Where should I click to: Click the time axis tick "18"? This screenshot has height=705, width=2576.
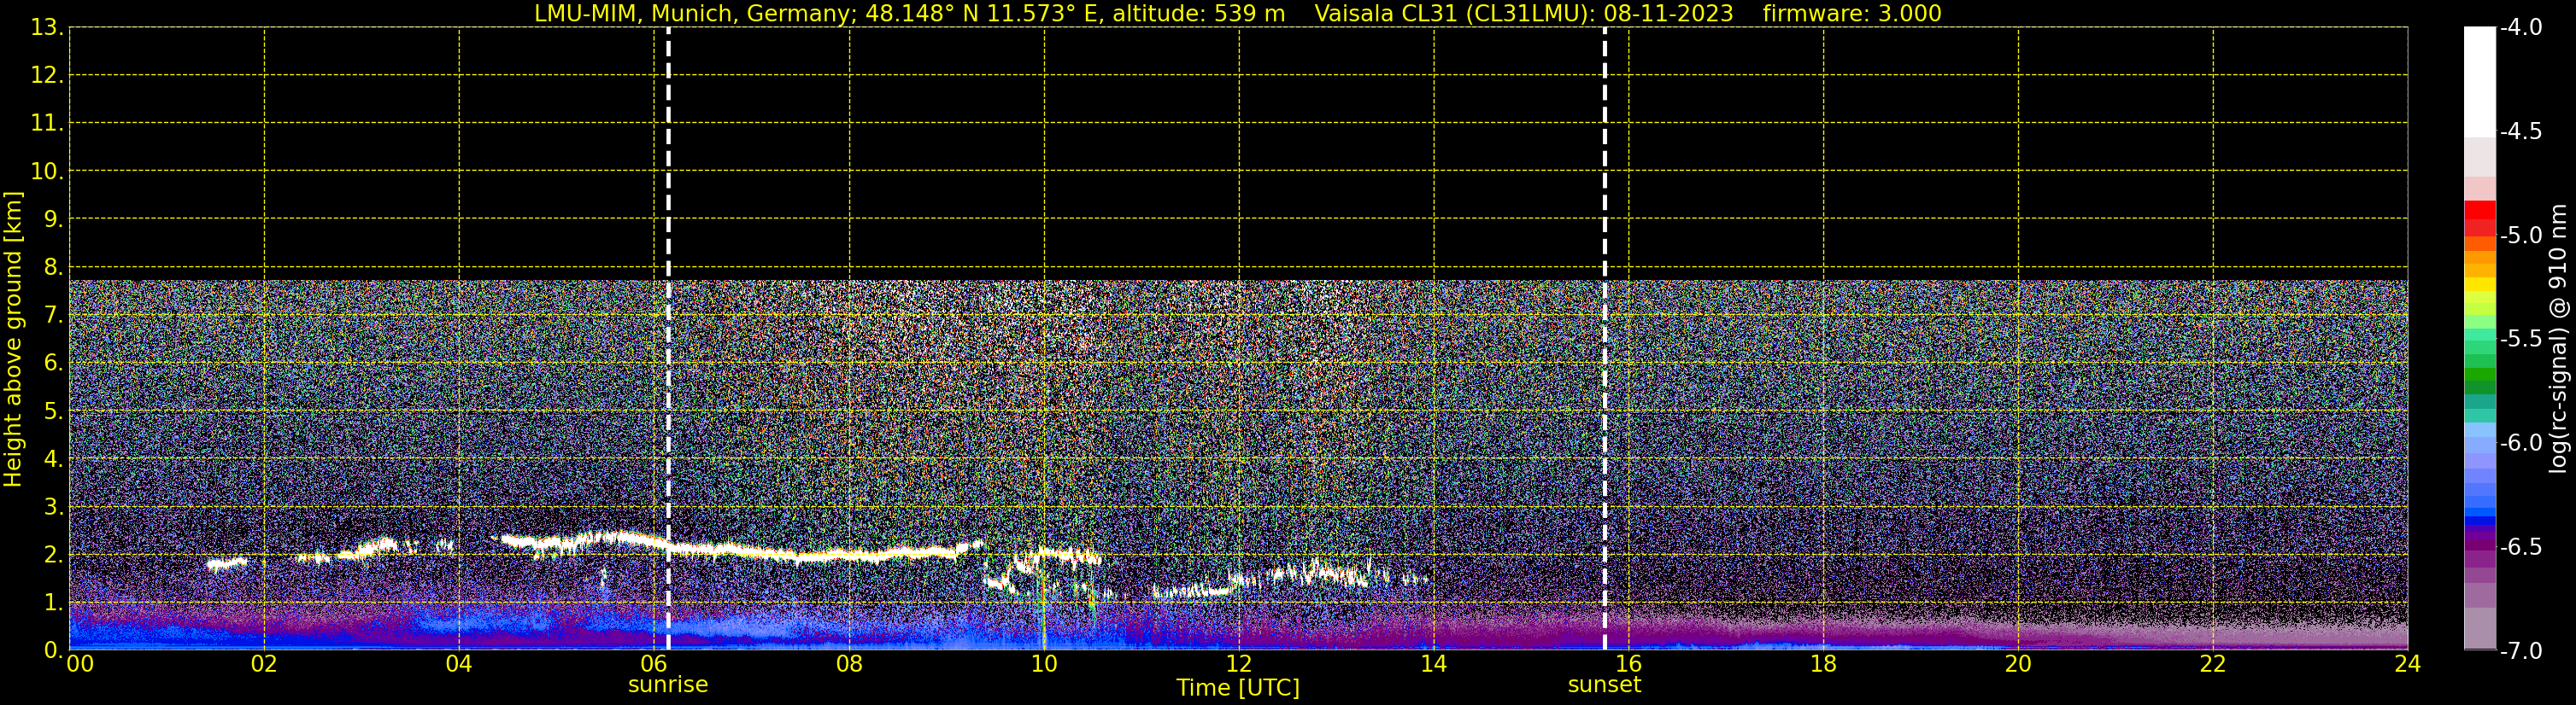tap(1824, 664)
